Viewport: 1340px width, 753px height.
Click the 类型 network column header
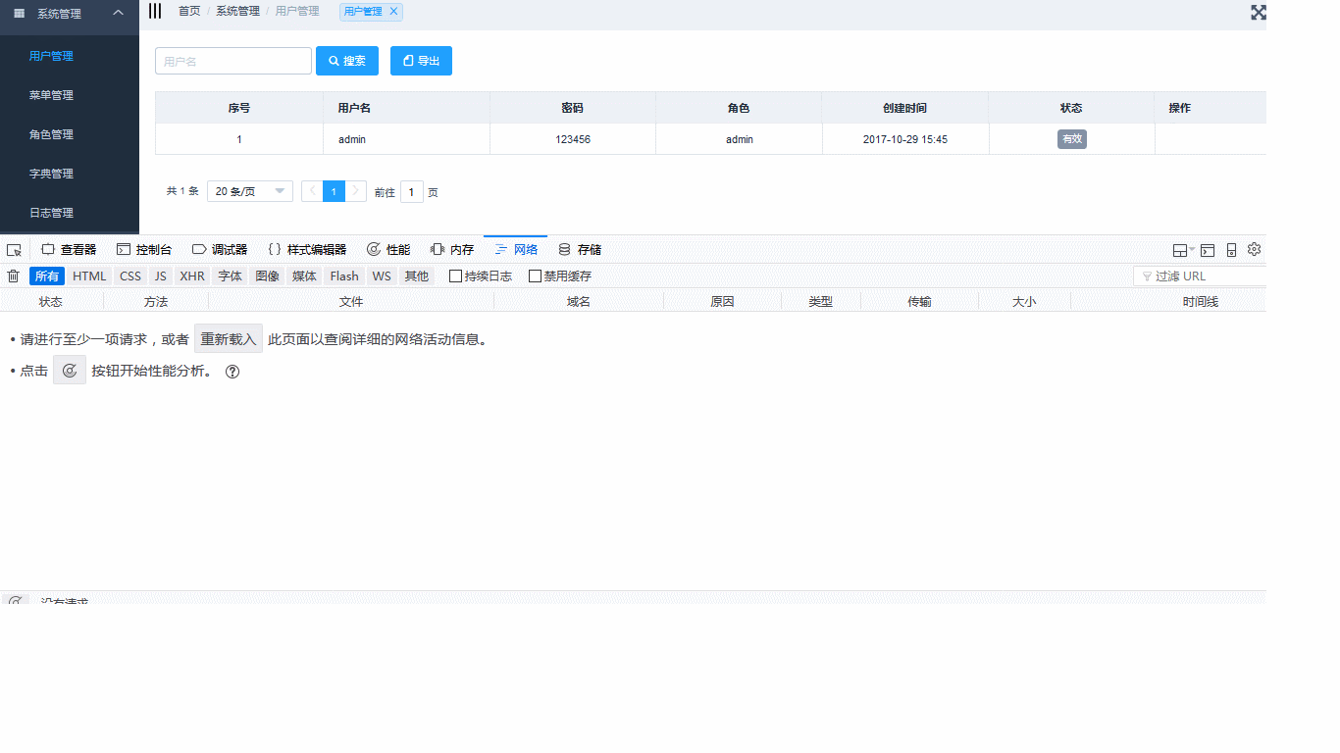pyautogui.click(x=821, y=302)
